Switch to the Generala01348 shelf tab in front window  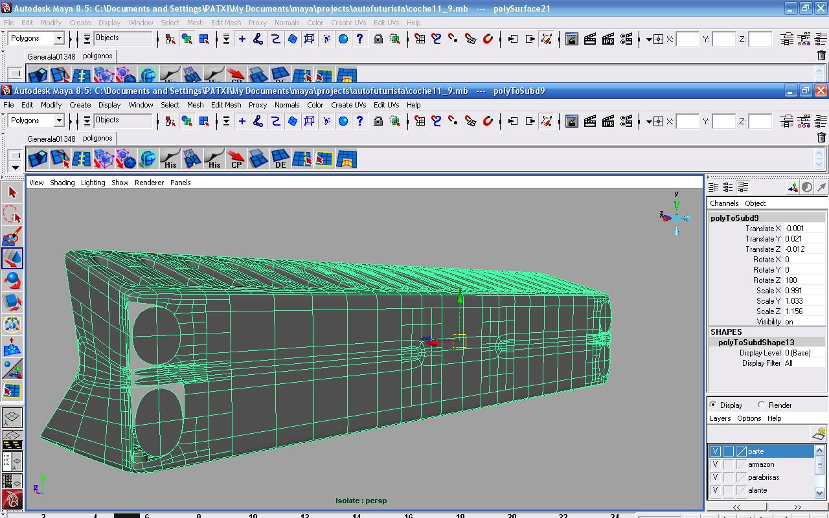coord(52,139)
